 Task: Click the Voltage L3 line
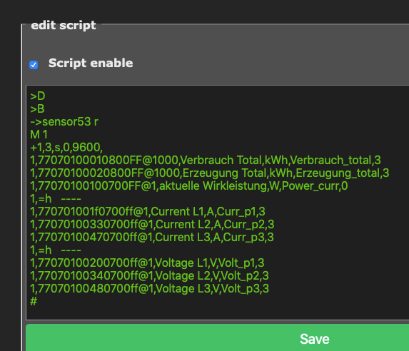point(149,289)
